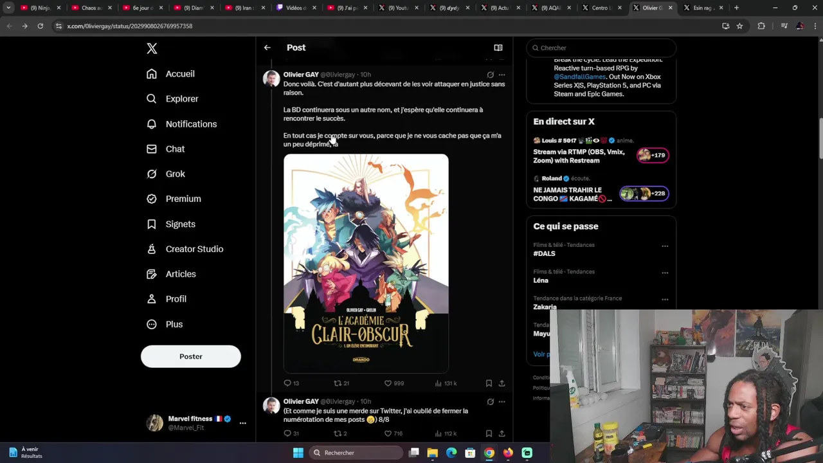This screenshot has width=823, height=463.
Task: Share the post with 999 likes
Action: (x=502, y=383)
